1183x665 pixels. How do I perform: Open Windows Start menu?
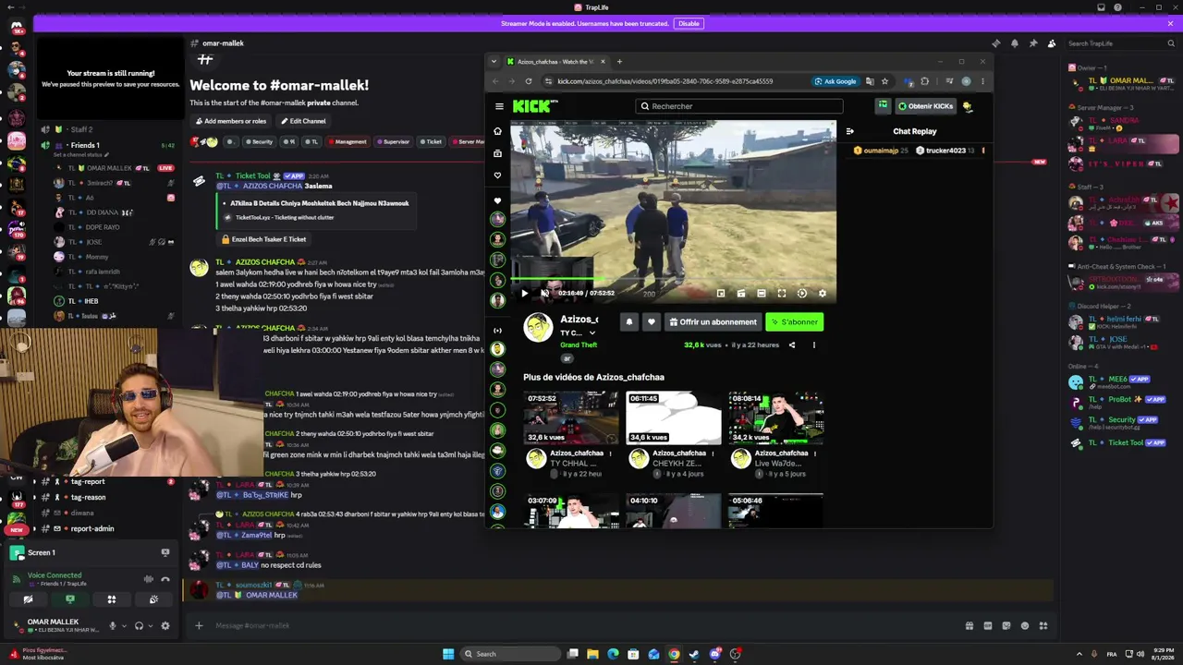point(448,654)
